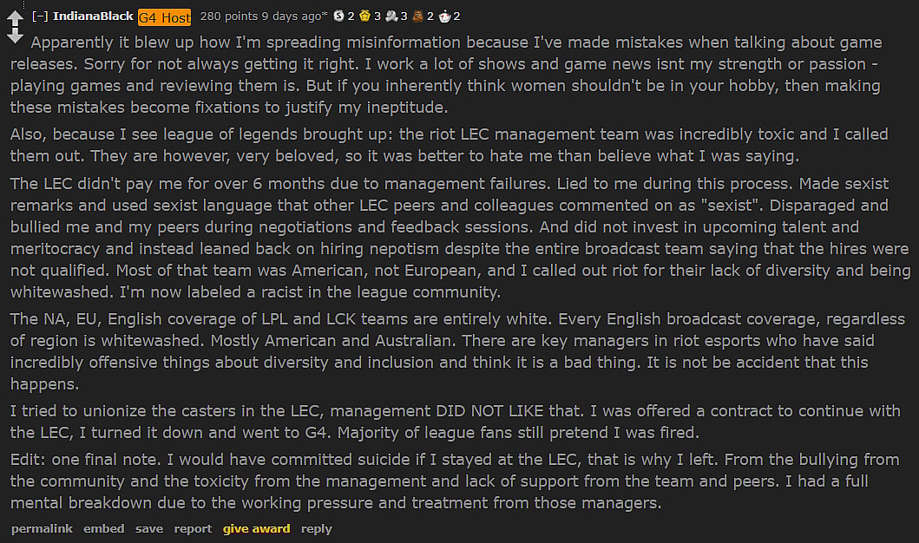
Task: Give award to this comment
Action: pos(256,528)
